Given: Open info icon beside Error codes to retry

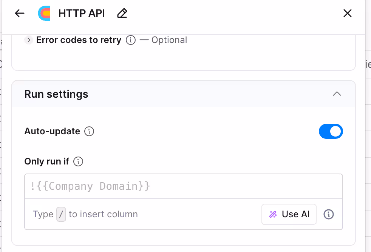Looking at the screenshot, I should [131, 40].
